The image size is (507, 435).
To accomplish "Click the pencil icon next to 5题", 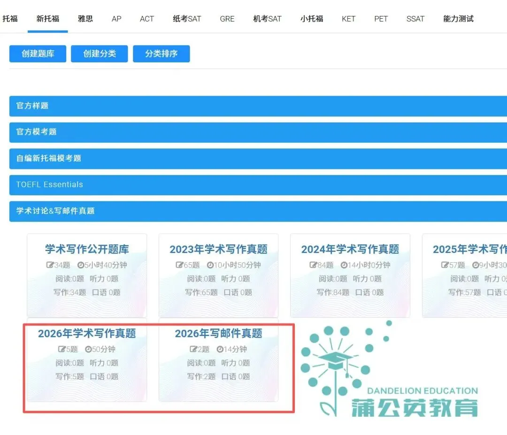I will [x=62, y=349].
